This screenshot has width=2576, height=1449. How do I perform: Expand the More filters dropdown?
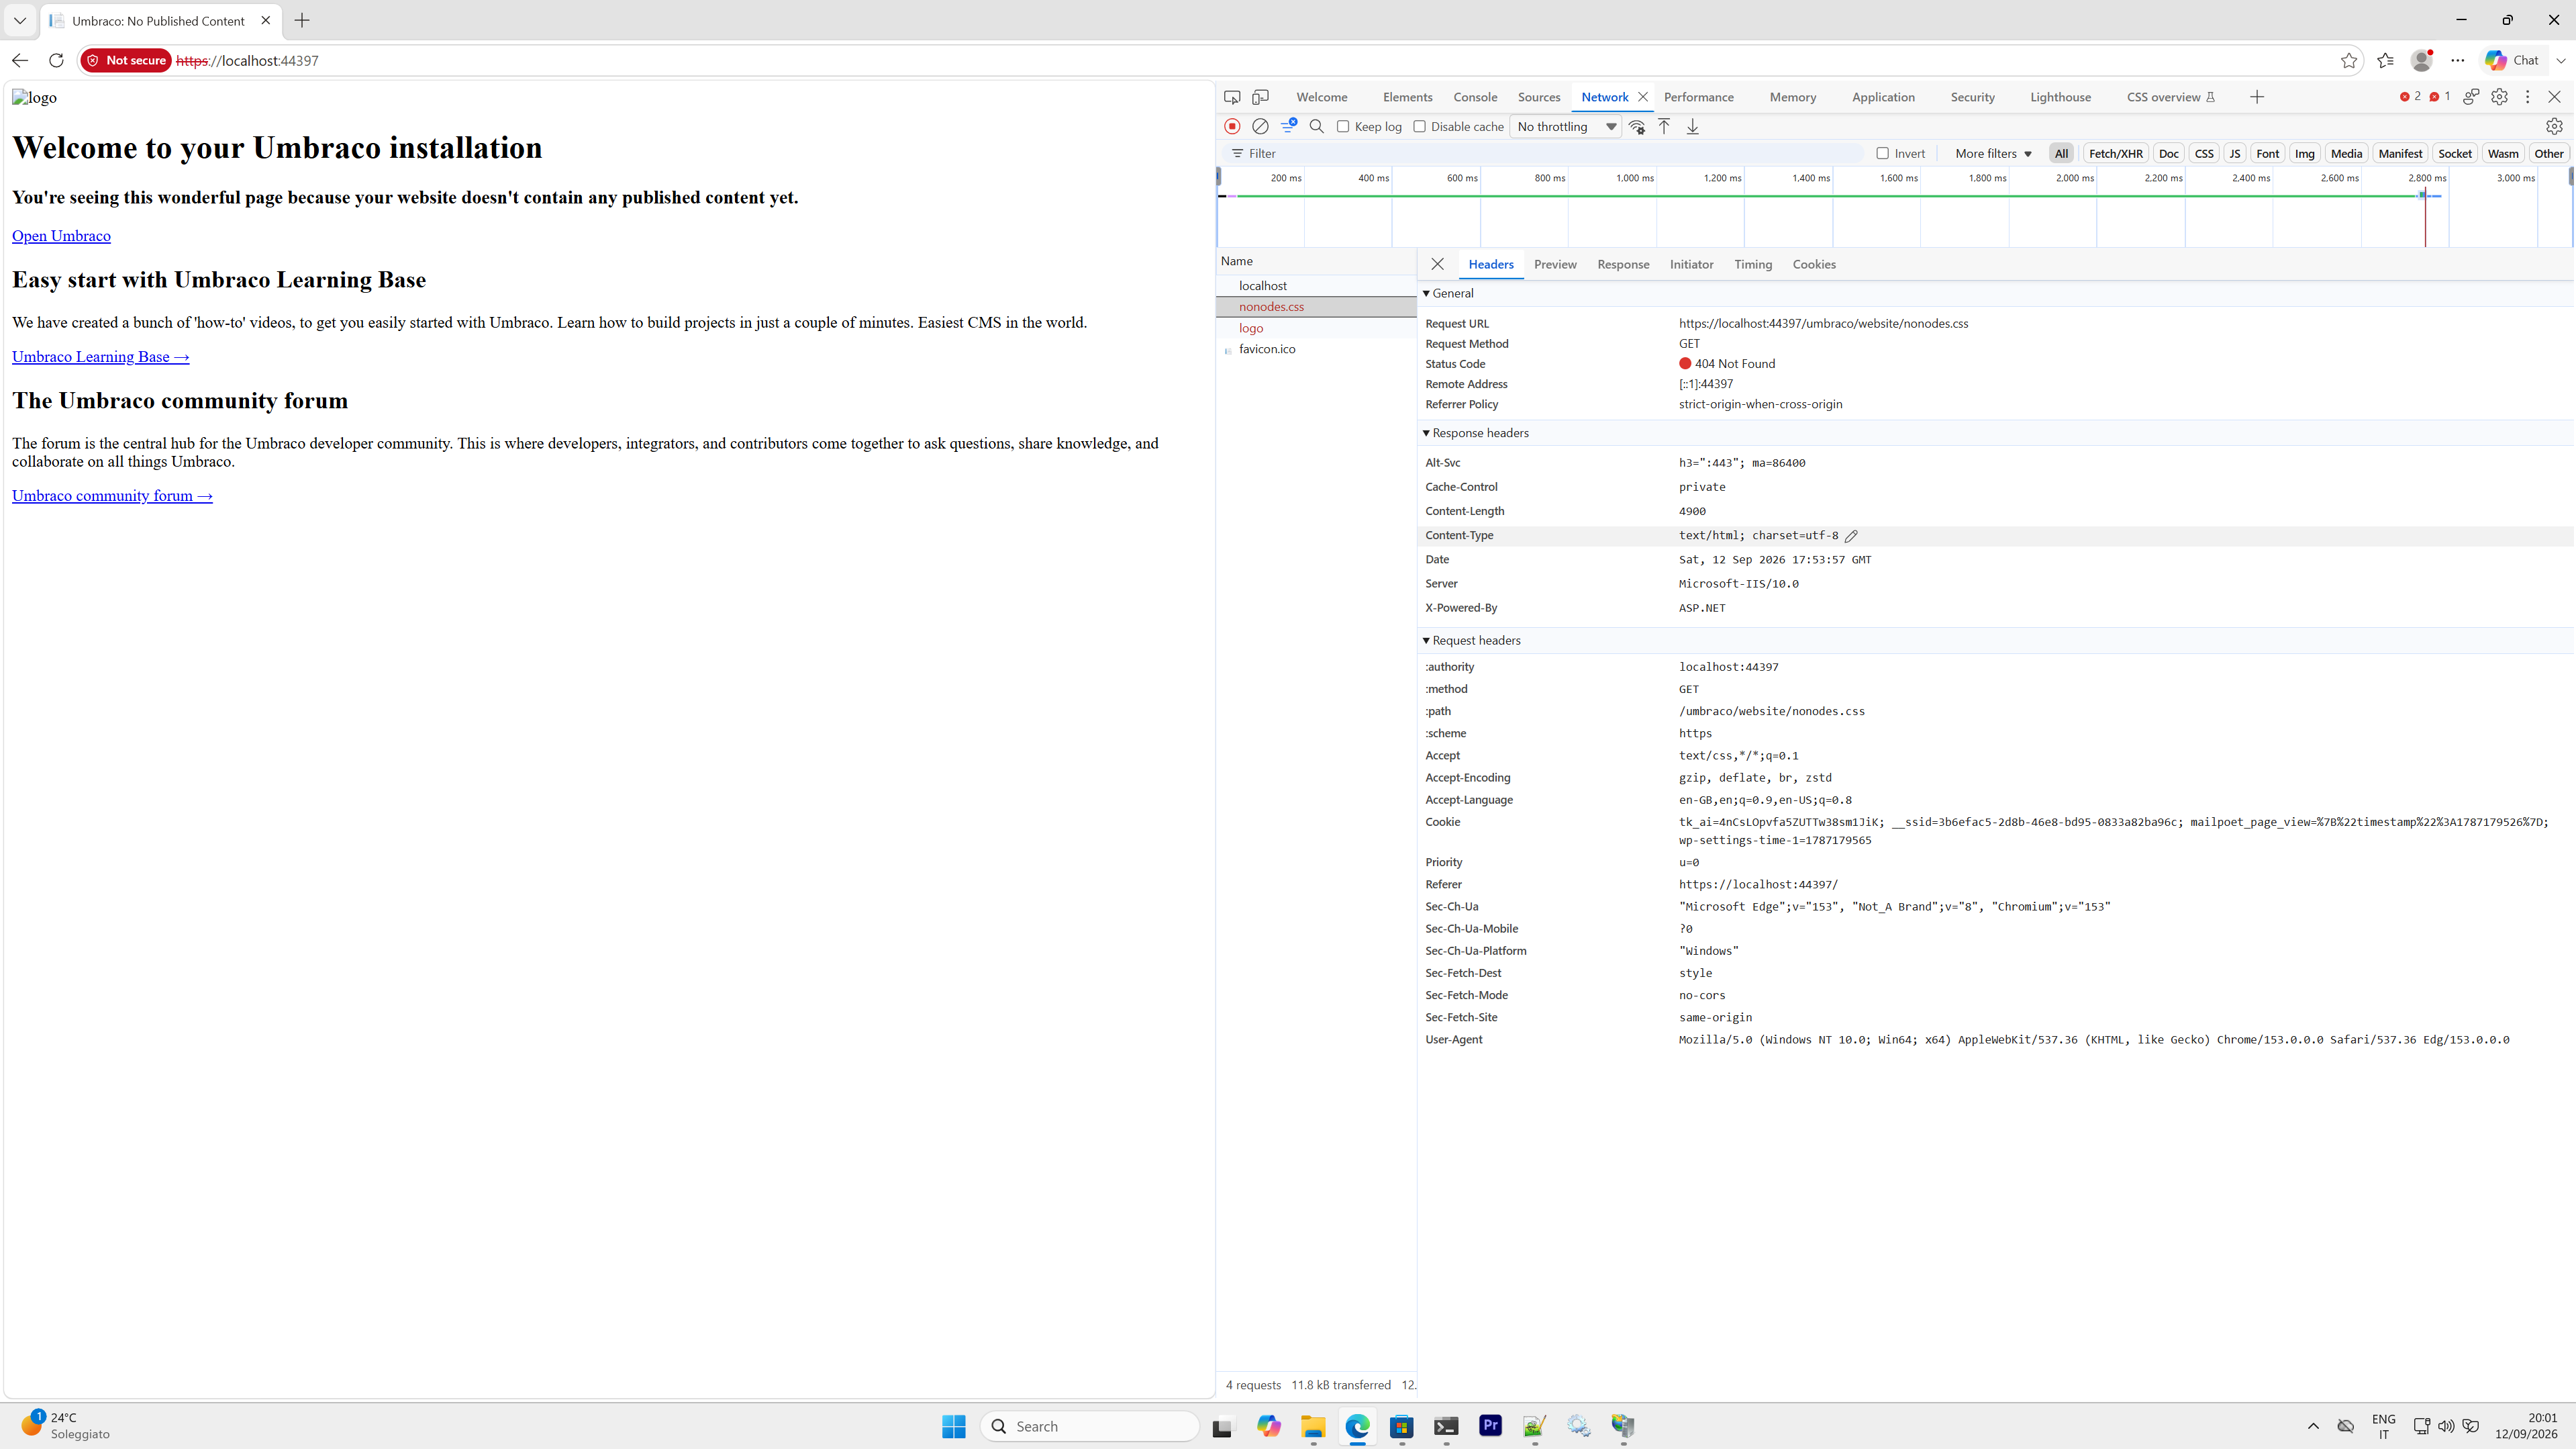pos(1993,153)
